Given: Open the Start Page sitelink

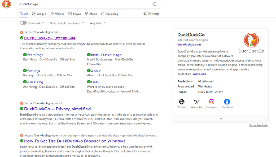Looking at the screenshot, I should click(x=35, y=55).
